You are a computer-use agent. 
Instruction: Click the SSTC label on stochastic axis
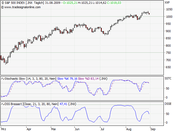point(168,79)
